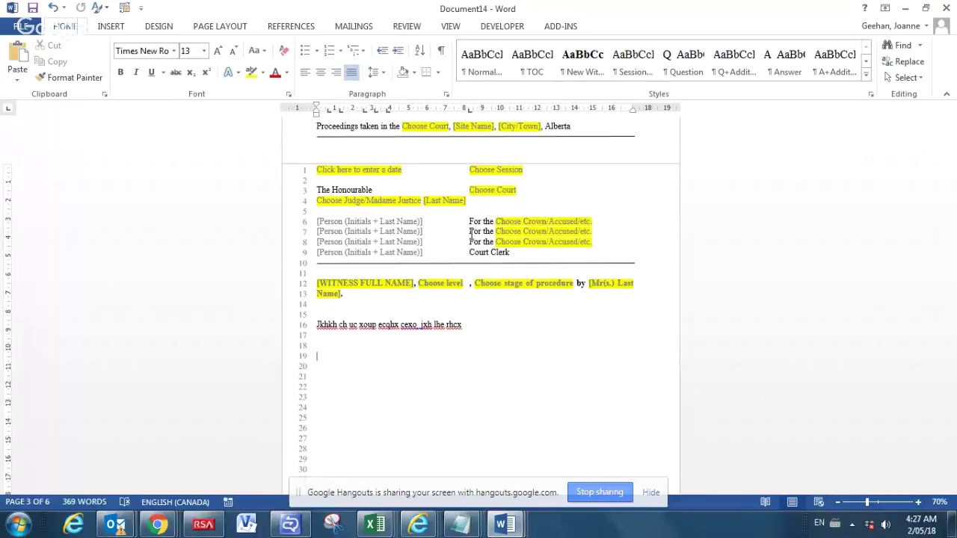Toggle Print Layout view button
Screen dimensions: 957x538
793,502
